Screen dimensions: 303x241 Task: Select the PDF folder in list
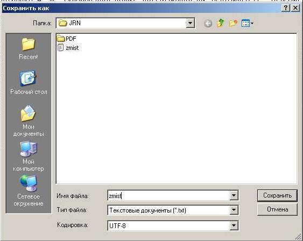67,39
